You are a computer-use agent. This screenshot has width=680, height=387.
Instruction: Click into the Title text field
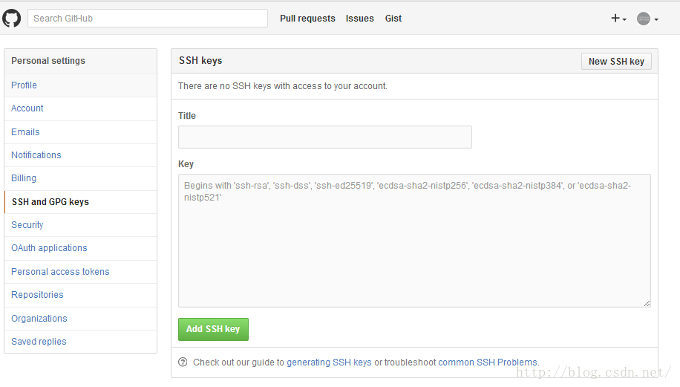coord(325,137)
